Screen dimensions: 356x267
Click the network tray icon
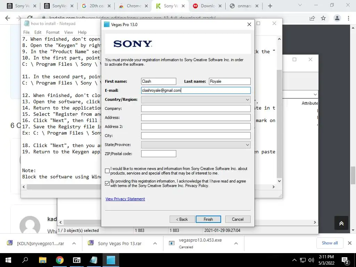click(303, 260)
